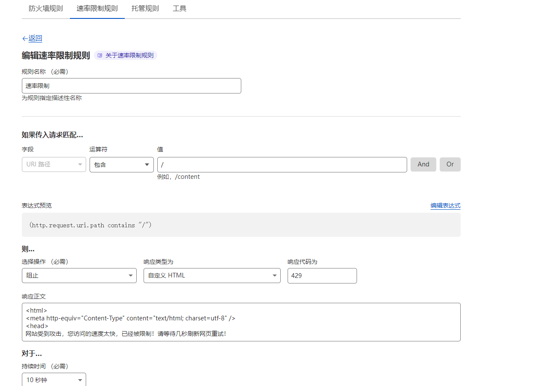Click the 规则名称 input field
537x386 pixels.
pyautogui.click(x=131, y=86)
